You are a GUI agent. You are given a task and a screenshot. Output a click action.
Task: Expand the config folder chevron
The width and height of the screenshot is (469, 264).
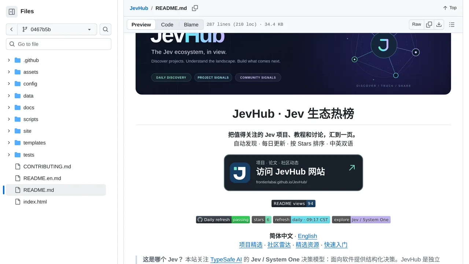[x=9, y=84]
